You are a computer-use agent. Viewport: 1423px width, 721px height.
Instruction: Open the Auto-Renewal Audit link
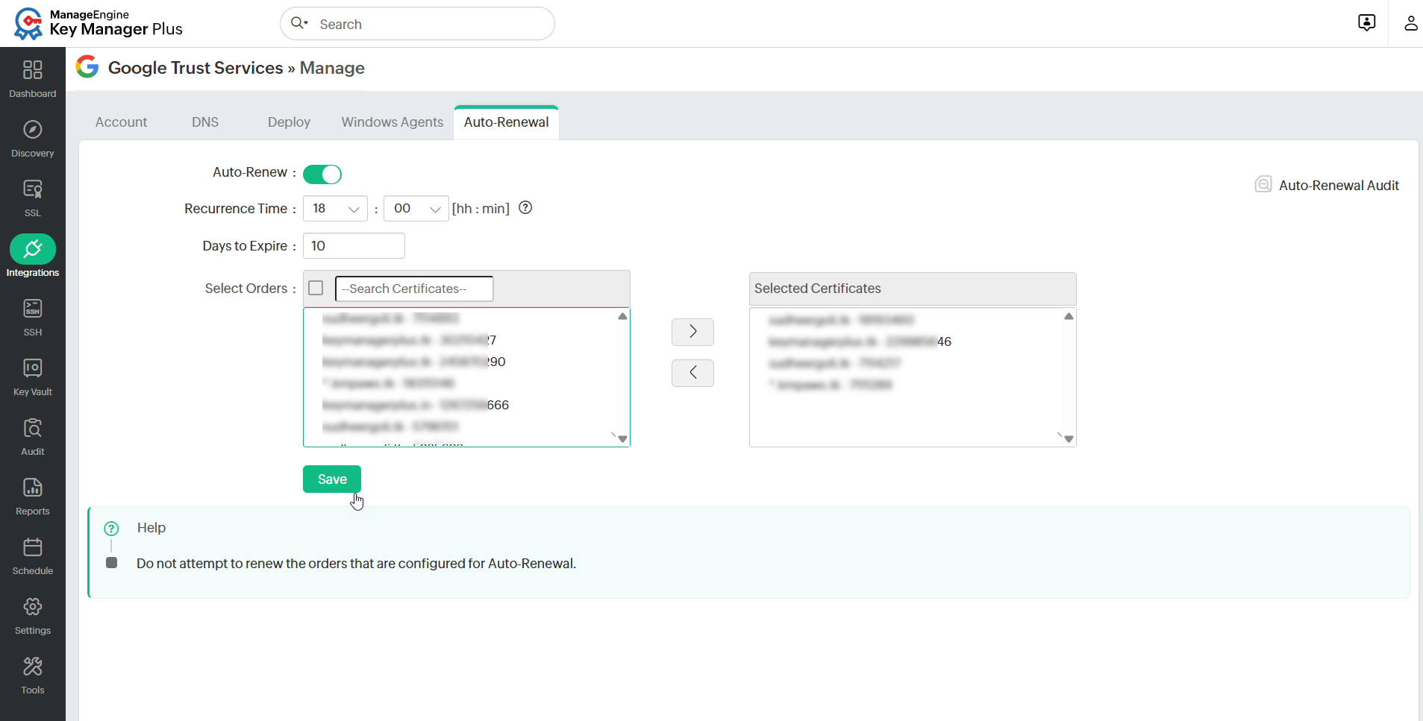point(1339,186)
